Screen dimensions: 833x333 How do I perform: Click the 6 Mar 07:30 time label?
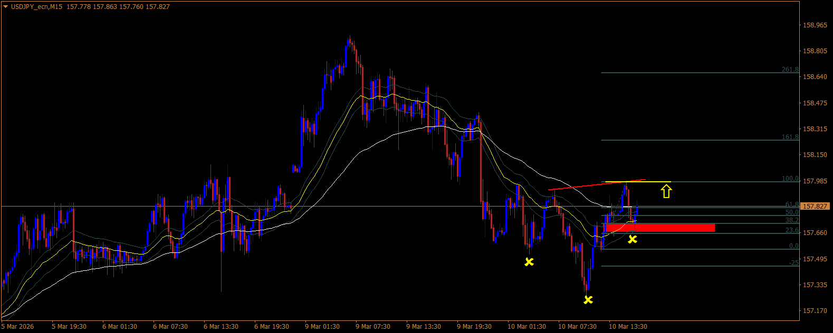tap(170, 327)
